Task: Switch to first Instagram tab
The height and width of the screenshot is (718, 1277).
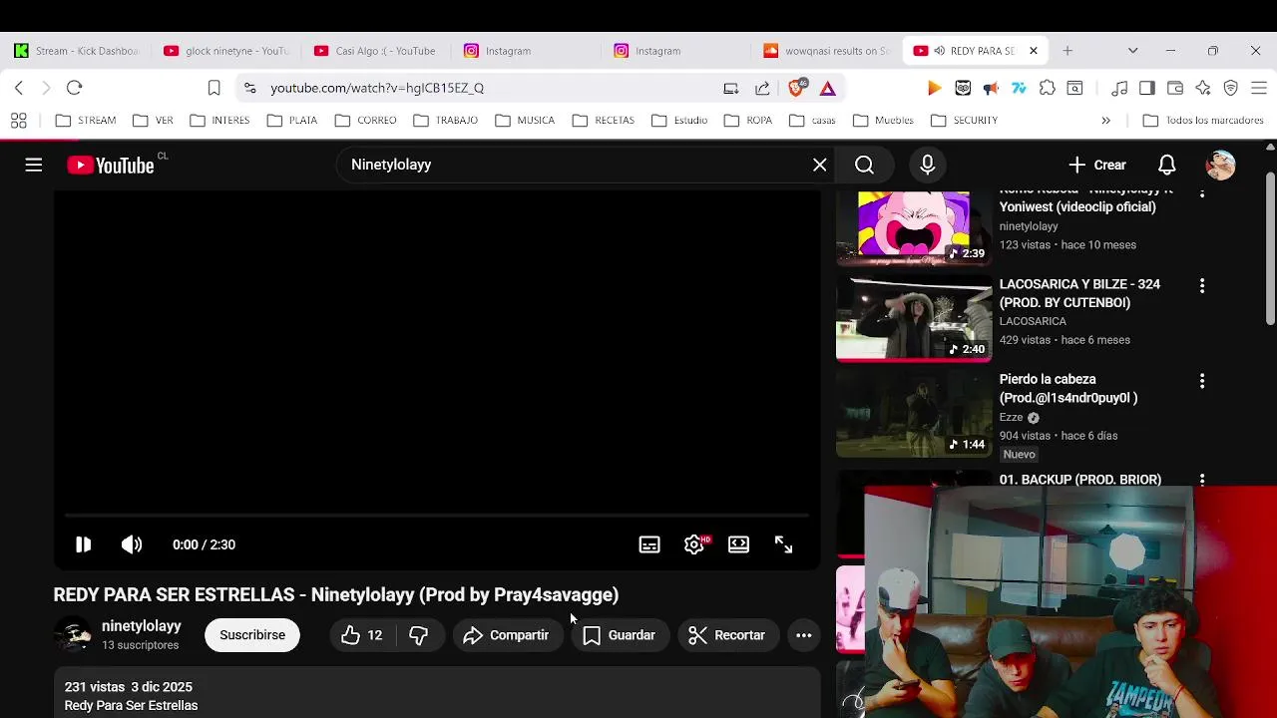Action: [x=526, y=51]
